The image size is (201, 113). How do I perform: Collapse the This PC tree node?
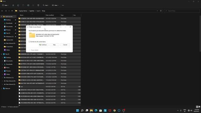(x=2, y=54)
